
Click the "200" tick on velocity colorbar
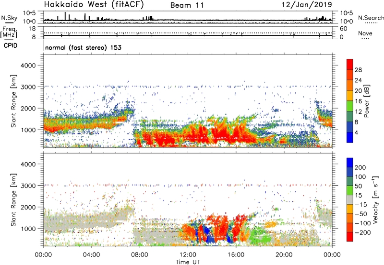[360, 167]
